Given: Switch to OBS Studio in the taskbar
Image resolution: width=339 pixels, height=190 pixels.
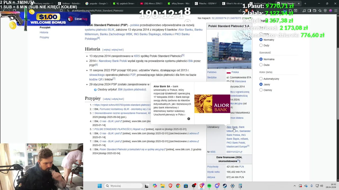Looking at the screenshot, I should (x=194, y=186).
